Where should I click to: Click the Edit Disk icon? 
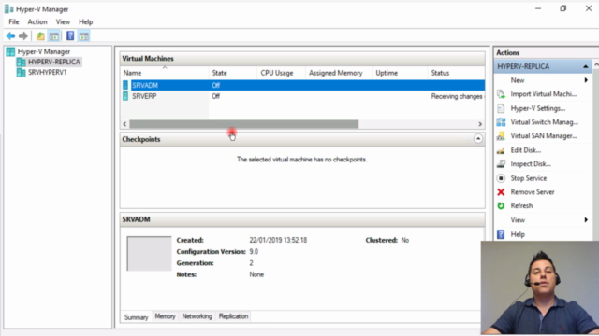501,150
